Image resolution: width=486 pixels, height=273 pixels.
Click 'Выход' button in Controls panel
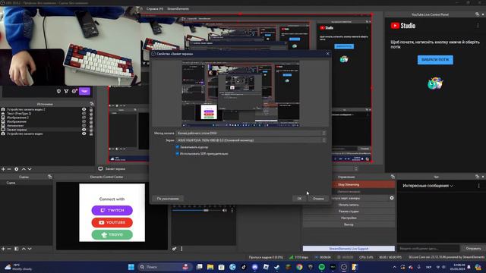349,224
